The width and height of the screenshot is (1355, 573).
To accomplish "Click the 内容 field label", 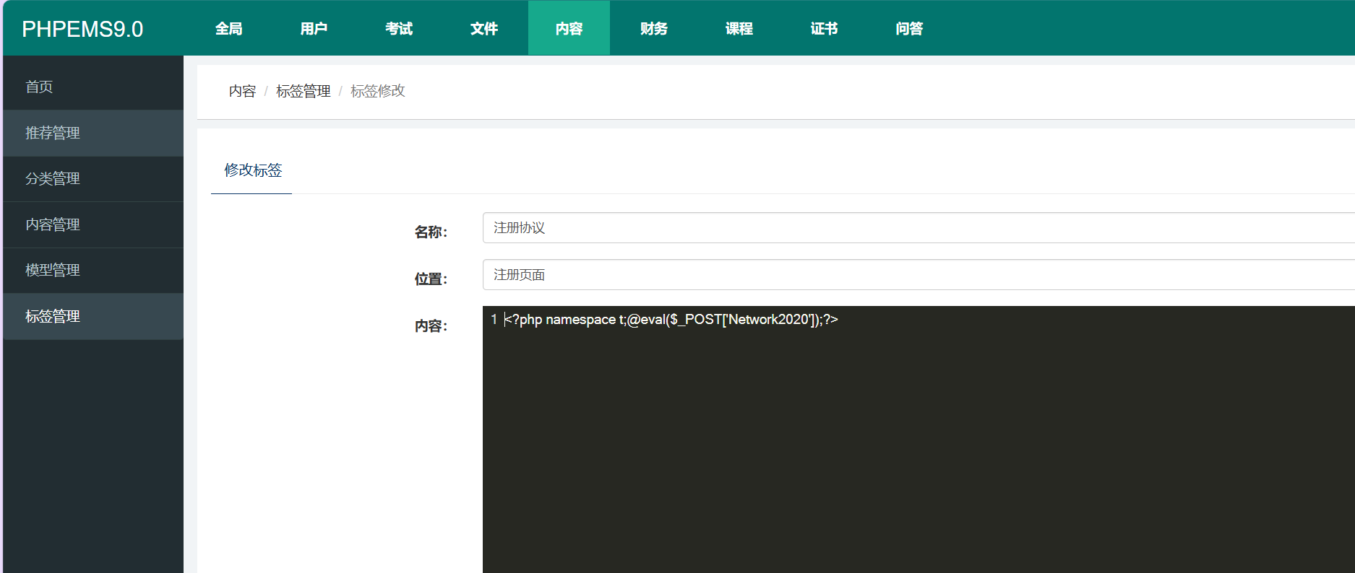I will click(431, 326).
